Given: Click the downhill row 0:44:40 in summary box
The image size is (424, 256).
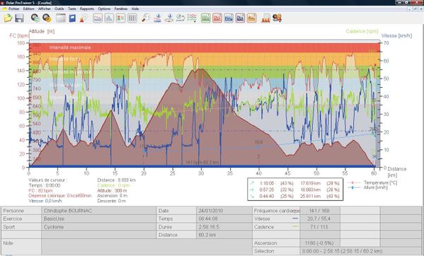Looking at the screenshot, I should 295,197.
